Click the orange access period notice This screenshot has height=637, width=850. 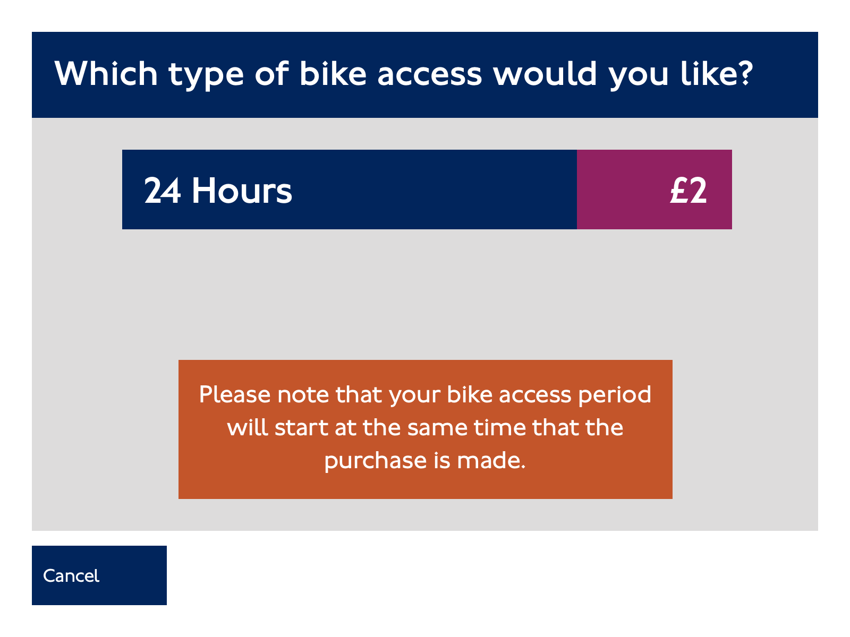pyautogui.click(x=425, y=429)
